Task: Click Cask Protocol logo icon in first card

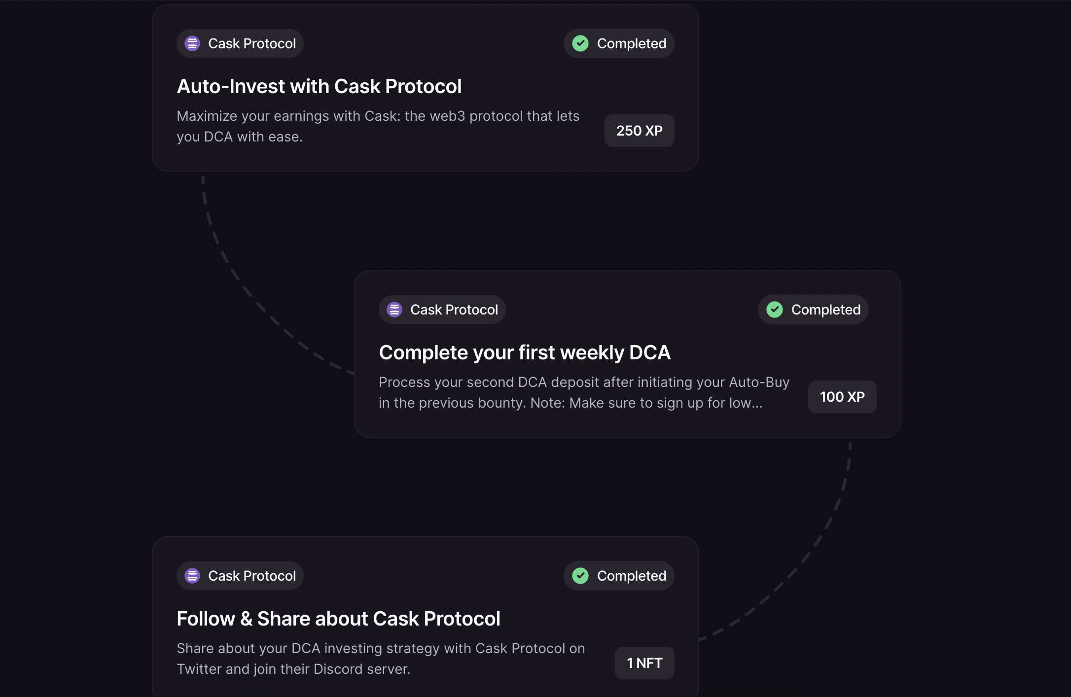Action: click(x=192, y=43)
